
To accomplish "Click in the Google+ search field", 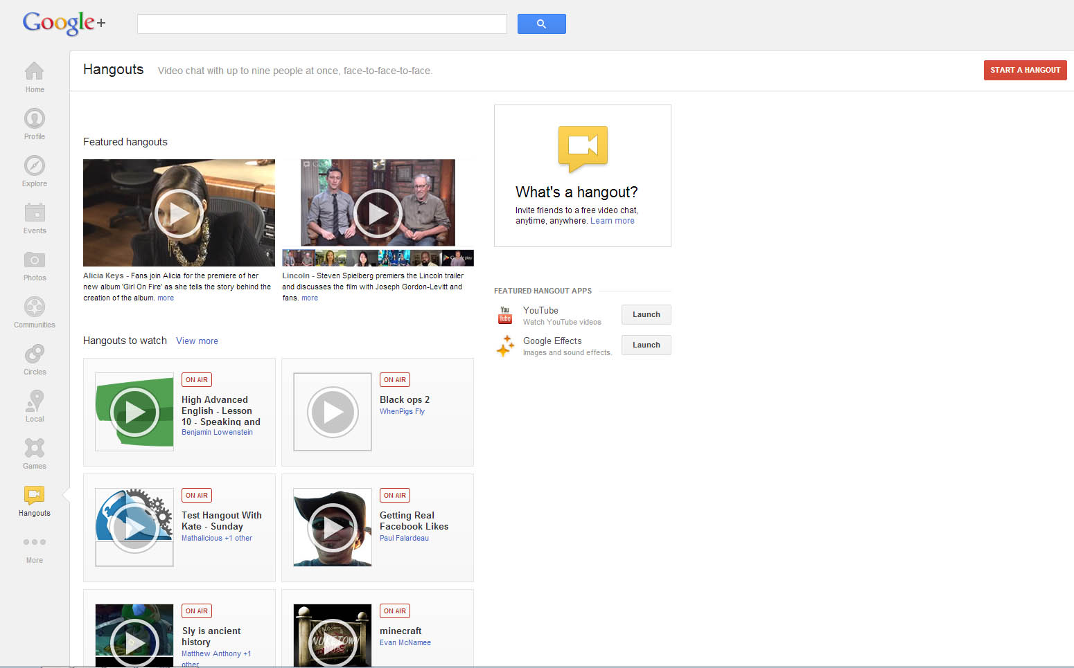I will coord(322,24).
